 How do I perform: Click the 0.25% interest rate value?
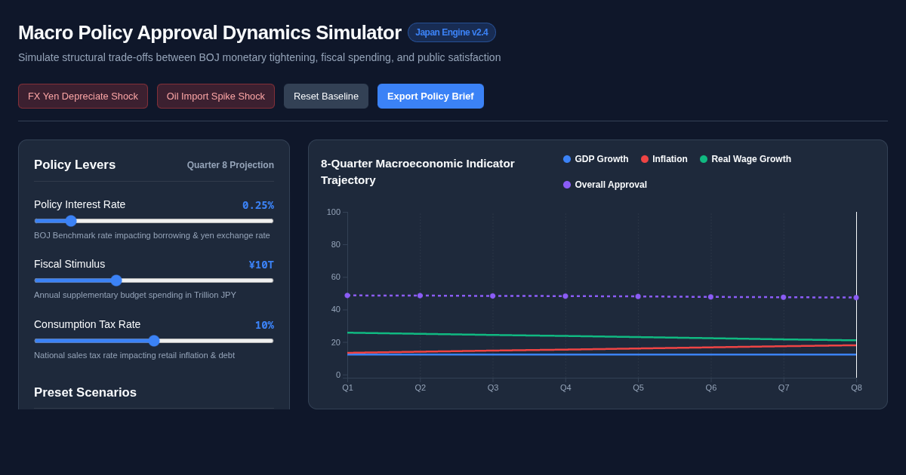click(x=258, y=205)
